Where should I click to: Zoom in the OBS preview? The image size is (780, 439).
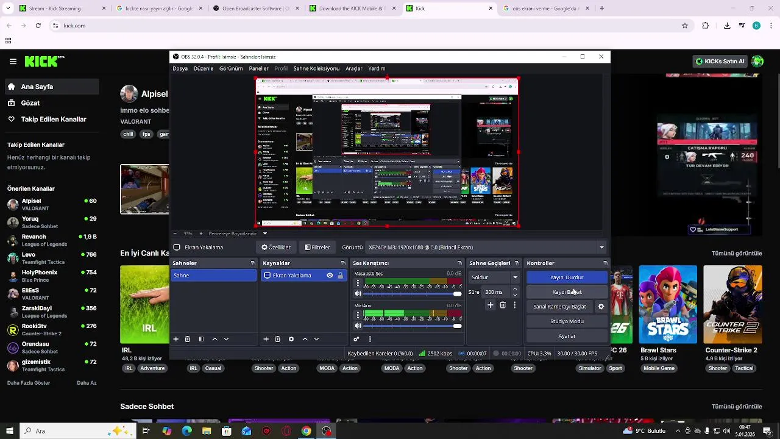click(x=201, y=234)
